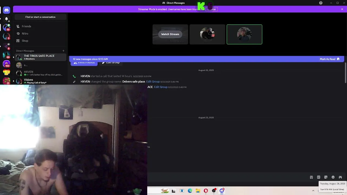Screen dimensions: 347x195
Task: Open THE TRIOS SAFE PLACE group chat
Action: click(40, 57)
